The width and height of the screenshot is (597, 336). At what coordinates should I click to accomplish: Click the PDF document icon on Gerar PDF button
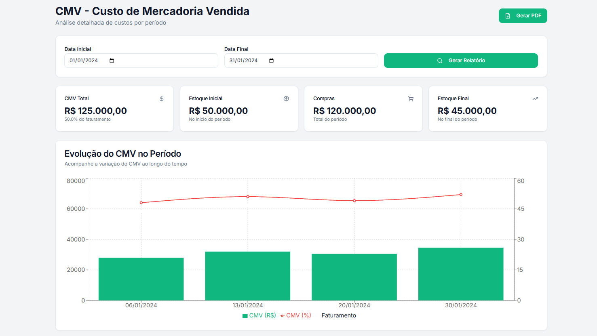(x=507, y=15)
